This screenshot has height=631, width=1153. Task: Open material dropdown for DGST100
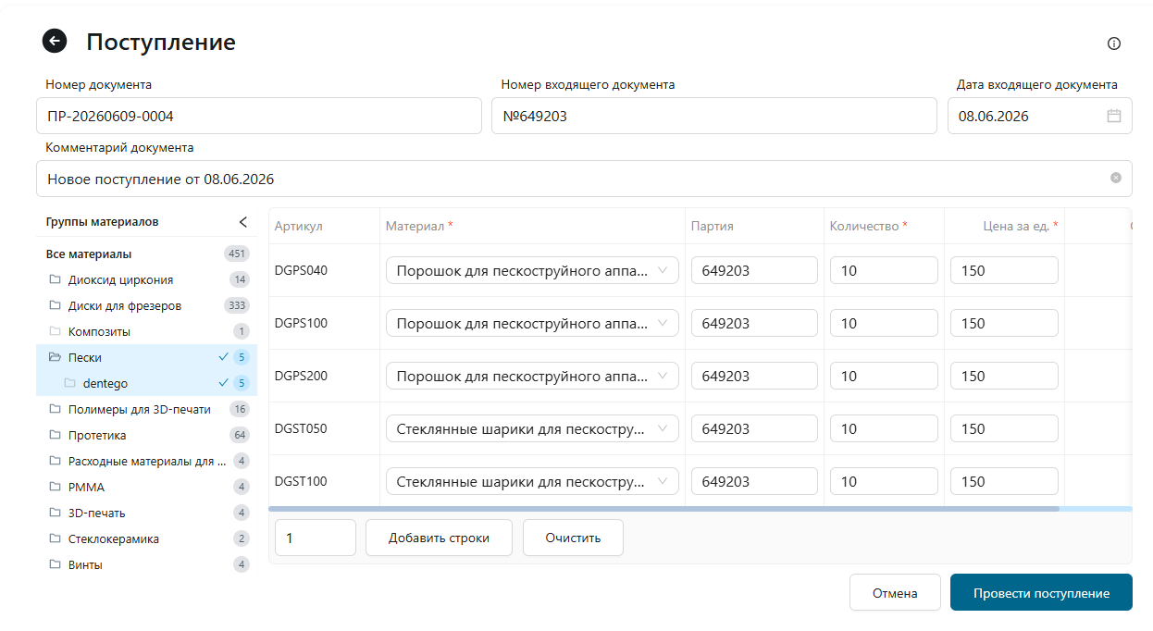click(x=532, y=481)
